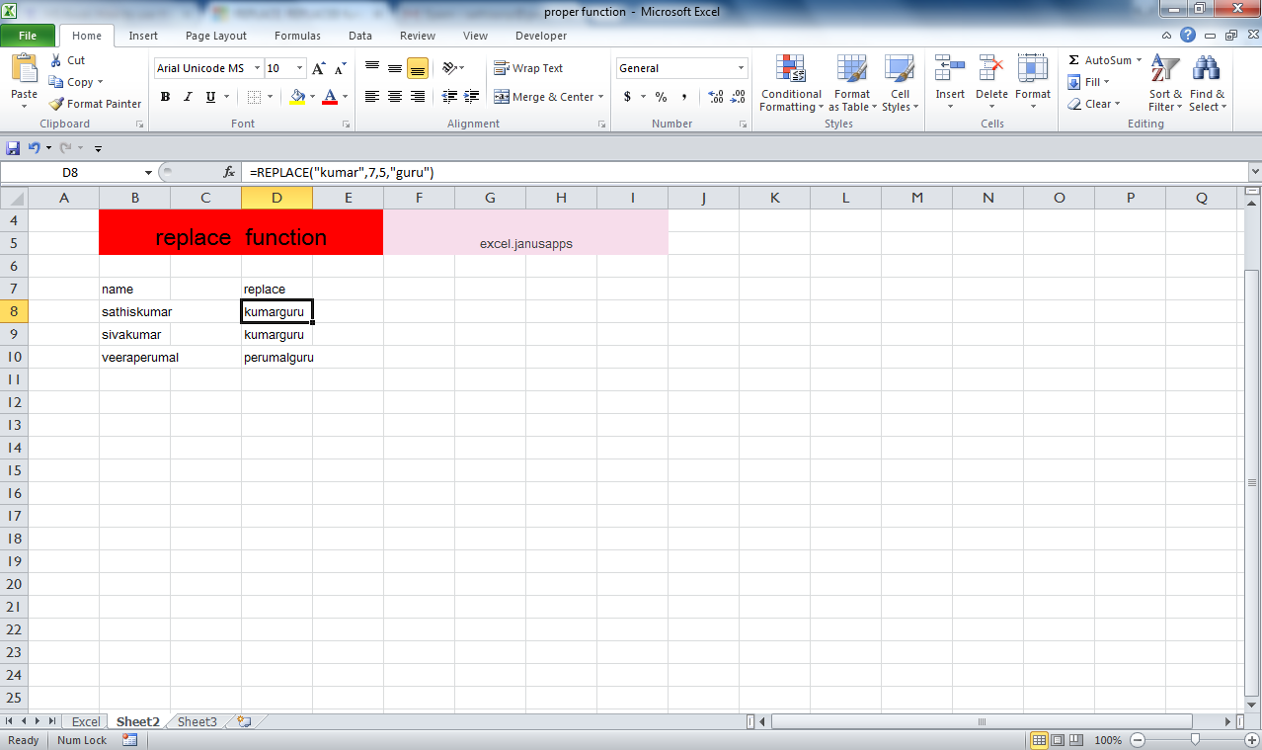The width and height of the screenshot is (1262, 750).
Task: Click the Copy icon
Action: pos(56,82)
